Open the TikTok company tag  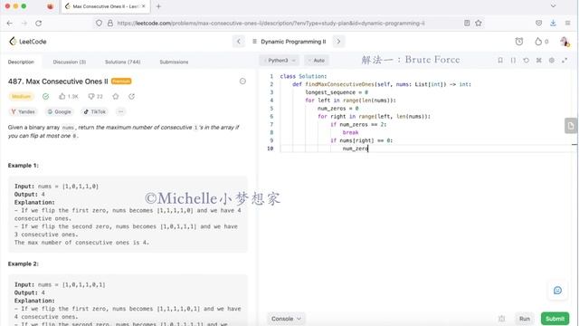(x=94, y=111)
